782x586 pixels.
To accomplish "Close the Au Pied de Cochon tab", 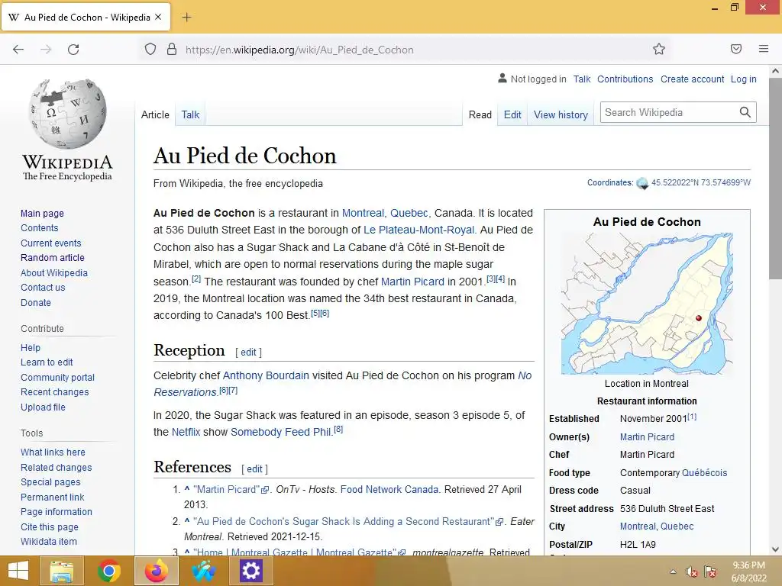I will pyautogui.click(x=158, y=17).
